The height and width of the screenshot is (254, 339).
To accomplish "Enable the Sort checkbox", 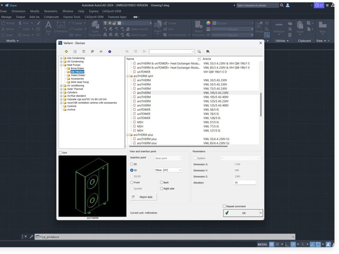I will pos(60,153).
